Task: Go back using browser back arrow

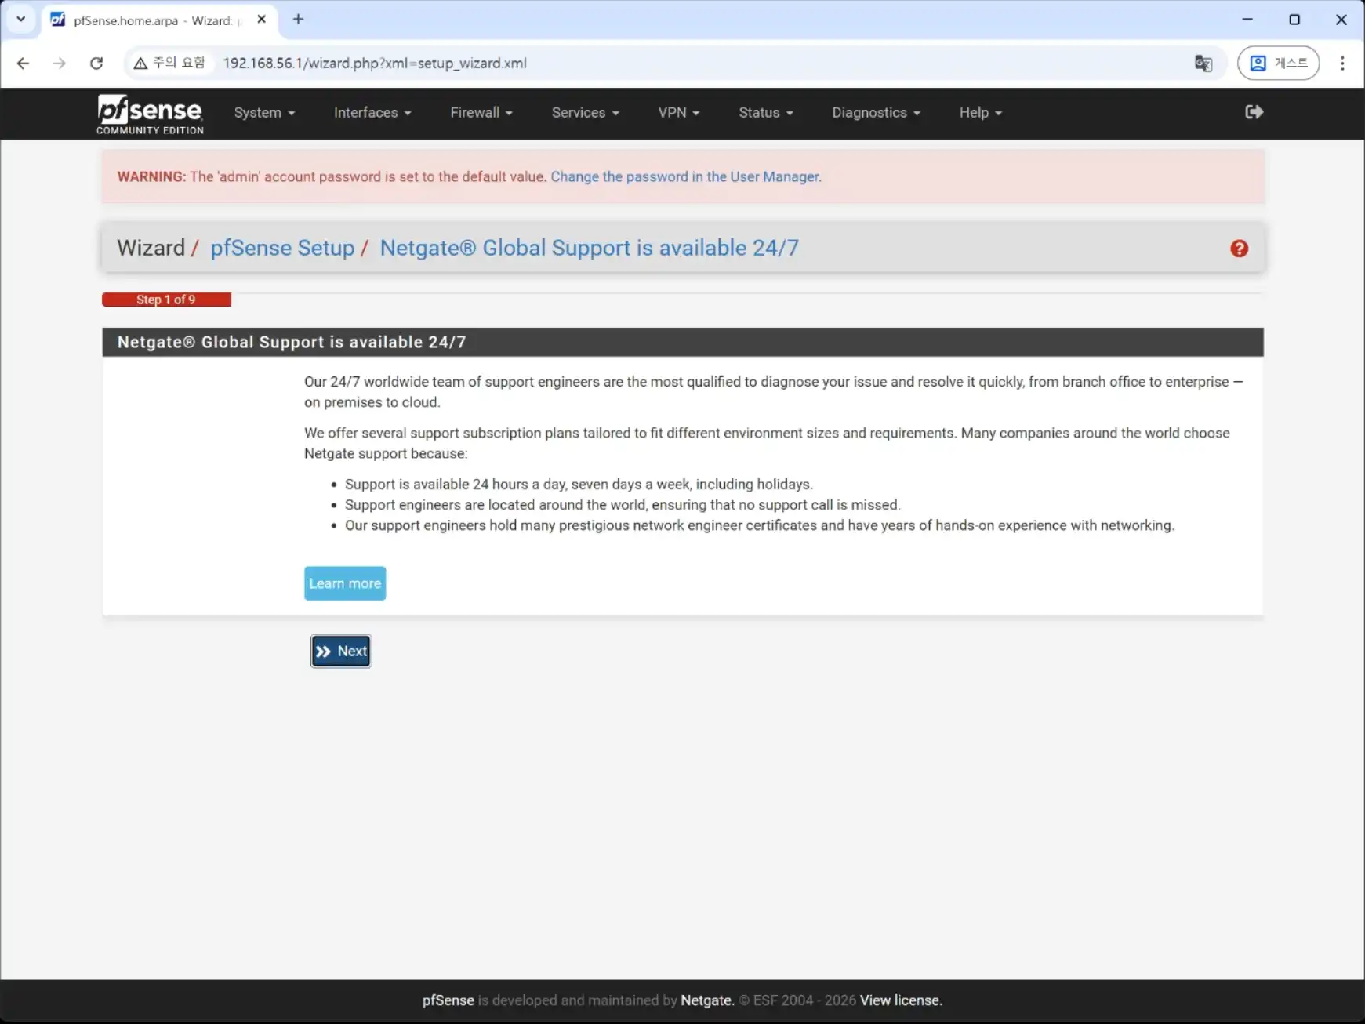Action: click(24, 64)
